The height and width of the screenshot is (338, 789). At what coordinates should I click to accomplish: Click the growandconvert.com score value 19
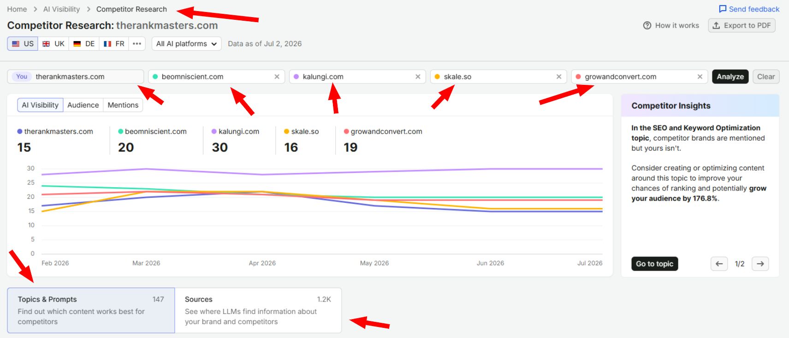(x=350, y=148)
